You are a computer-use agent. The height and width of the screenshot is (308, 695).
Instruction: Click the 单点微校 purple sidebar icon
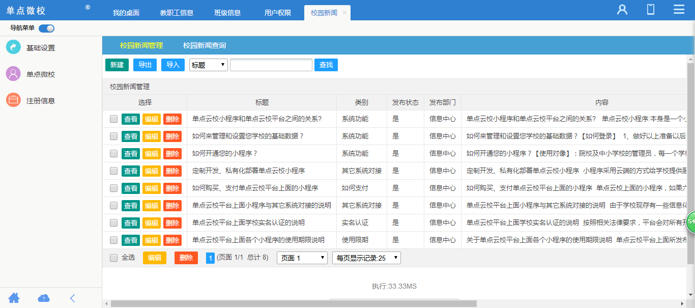click(13, 73)
